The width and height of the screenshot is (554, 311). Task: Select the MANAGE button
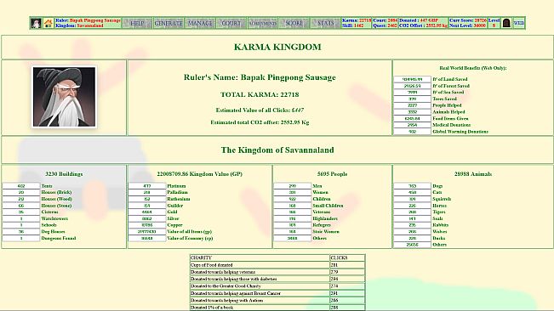[x=200, y=23]
